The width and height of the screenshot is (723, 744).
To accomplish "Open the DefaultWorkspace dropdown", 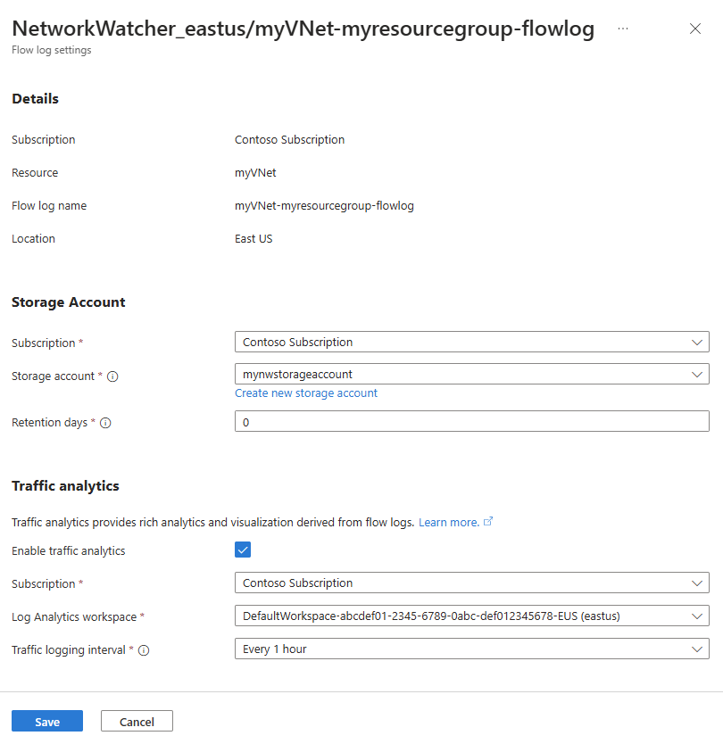I will click(471, 616).
